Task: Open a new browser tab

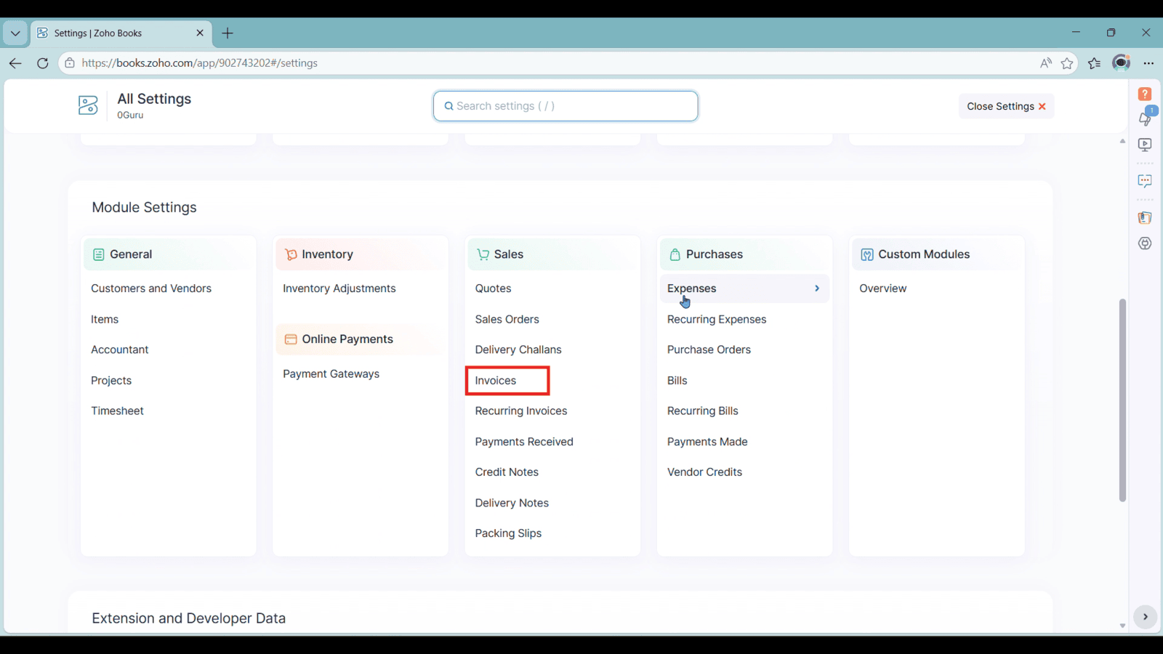Action: [228, 33]
